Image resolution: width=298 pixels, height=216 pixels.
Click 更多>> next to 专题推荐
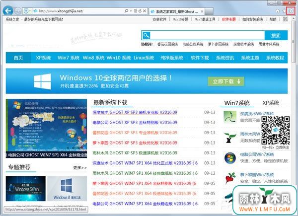click(x=80, y=167)
